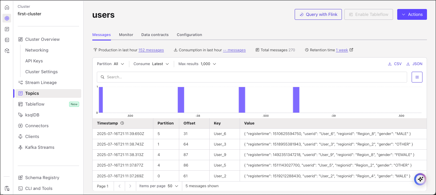
Task: Click the 152 messages production link
Action: (151, 50)
